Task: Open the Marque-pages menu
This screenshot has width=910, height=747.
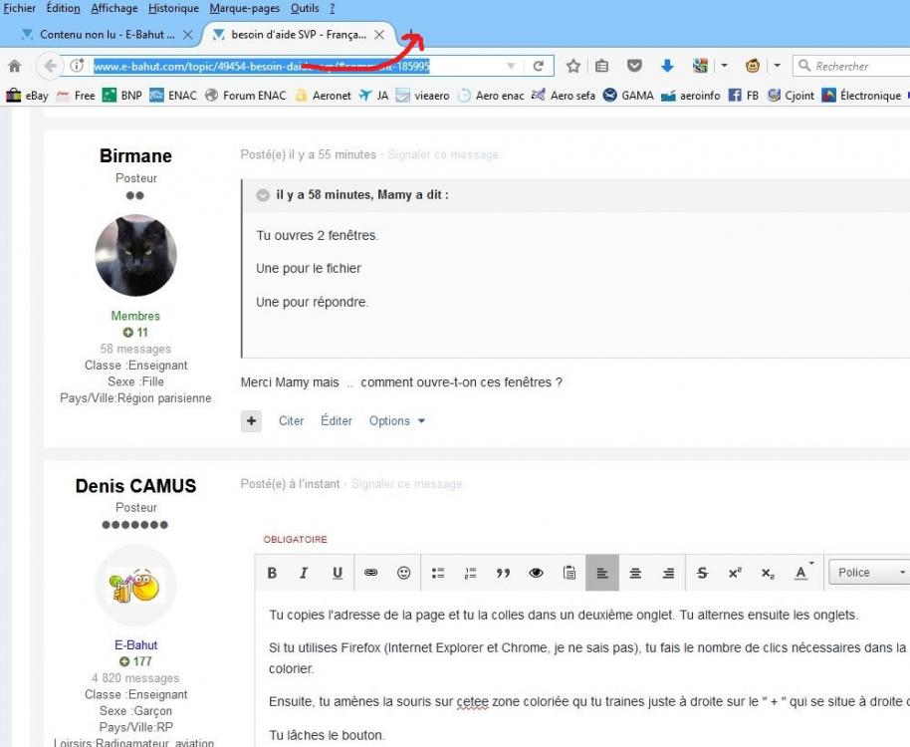Action: [244, 8]
